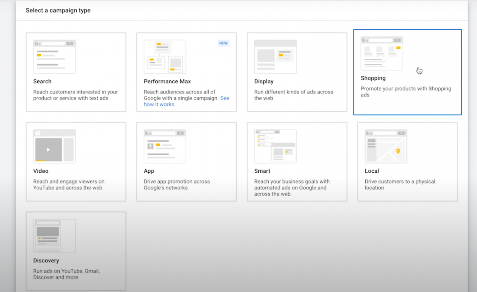The image size is (477, 292).
Task: Pick the 'Smart' campaign type label
Action: [x=262, y=171]
